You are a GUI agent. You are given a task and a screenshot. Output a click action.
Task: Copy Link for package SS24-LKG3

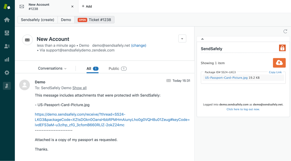[275, 72]
